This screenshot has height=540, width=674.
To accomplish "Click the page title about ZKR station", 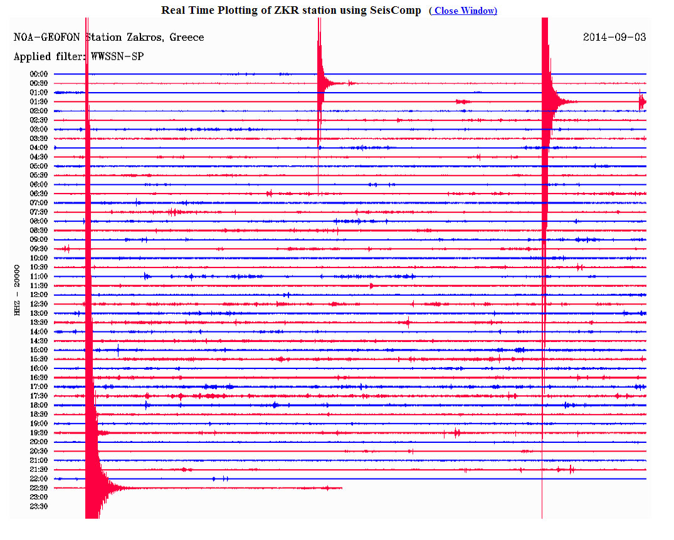I will pos(291,10).
